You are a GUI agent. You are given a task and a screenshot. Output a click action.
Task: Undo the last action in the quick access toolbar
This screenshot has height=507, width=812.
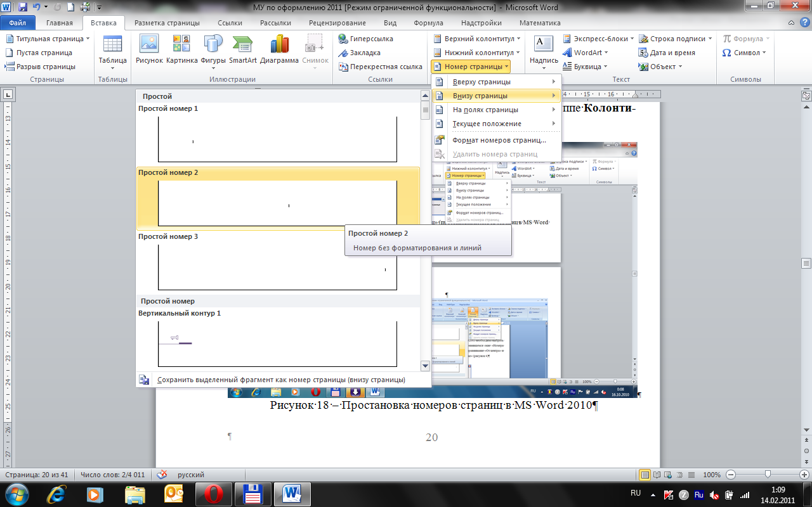point(36,8)
